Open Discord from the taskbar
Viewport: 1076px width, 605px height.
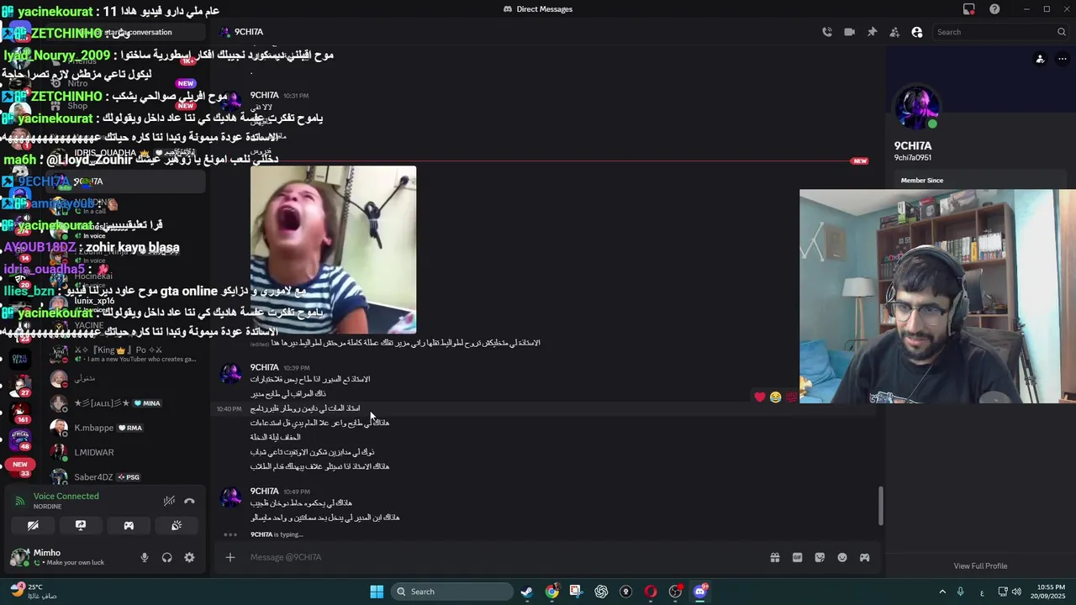point(700,592)
